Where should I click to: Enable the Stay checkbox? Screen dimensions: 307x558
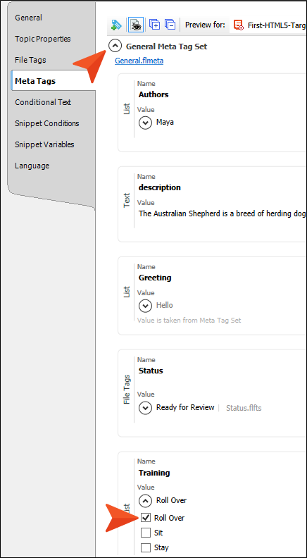[146, 547]
